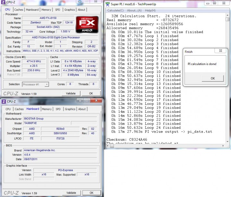
Task: Click OK in the upper CPU-Z CPU window
Action: pyautogui.click(x=91, y=94)
